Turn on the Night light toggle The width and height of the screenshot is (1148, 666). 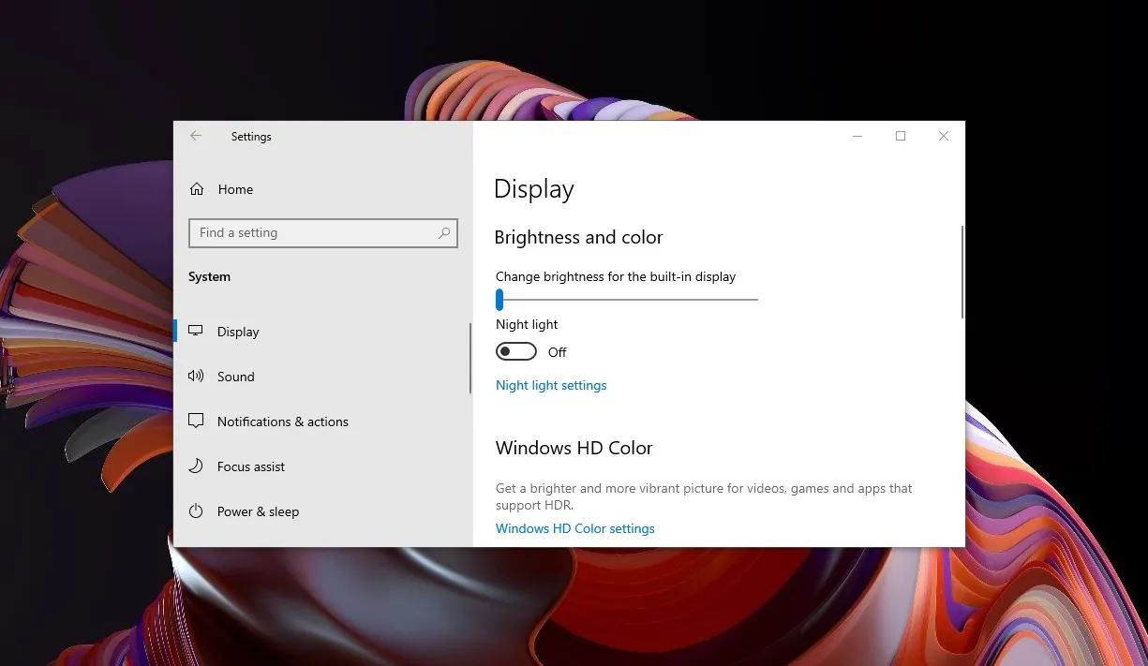(516, 352)
